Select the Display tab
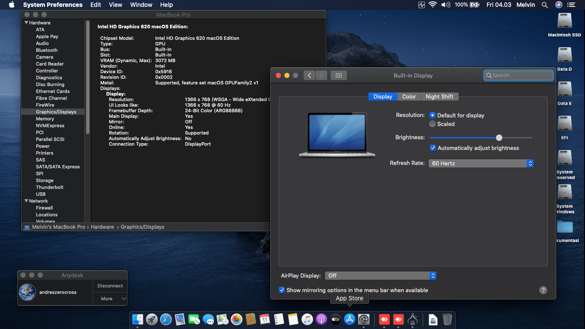 [383, 96]
